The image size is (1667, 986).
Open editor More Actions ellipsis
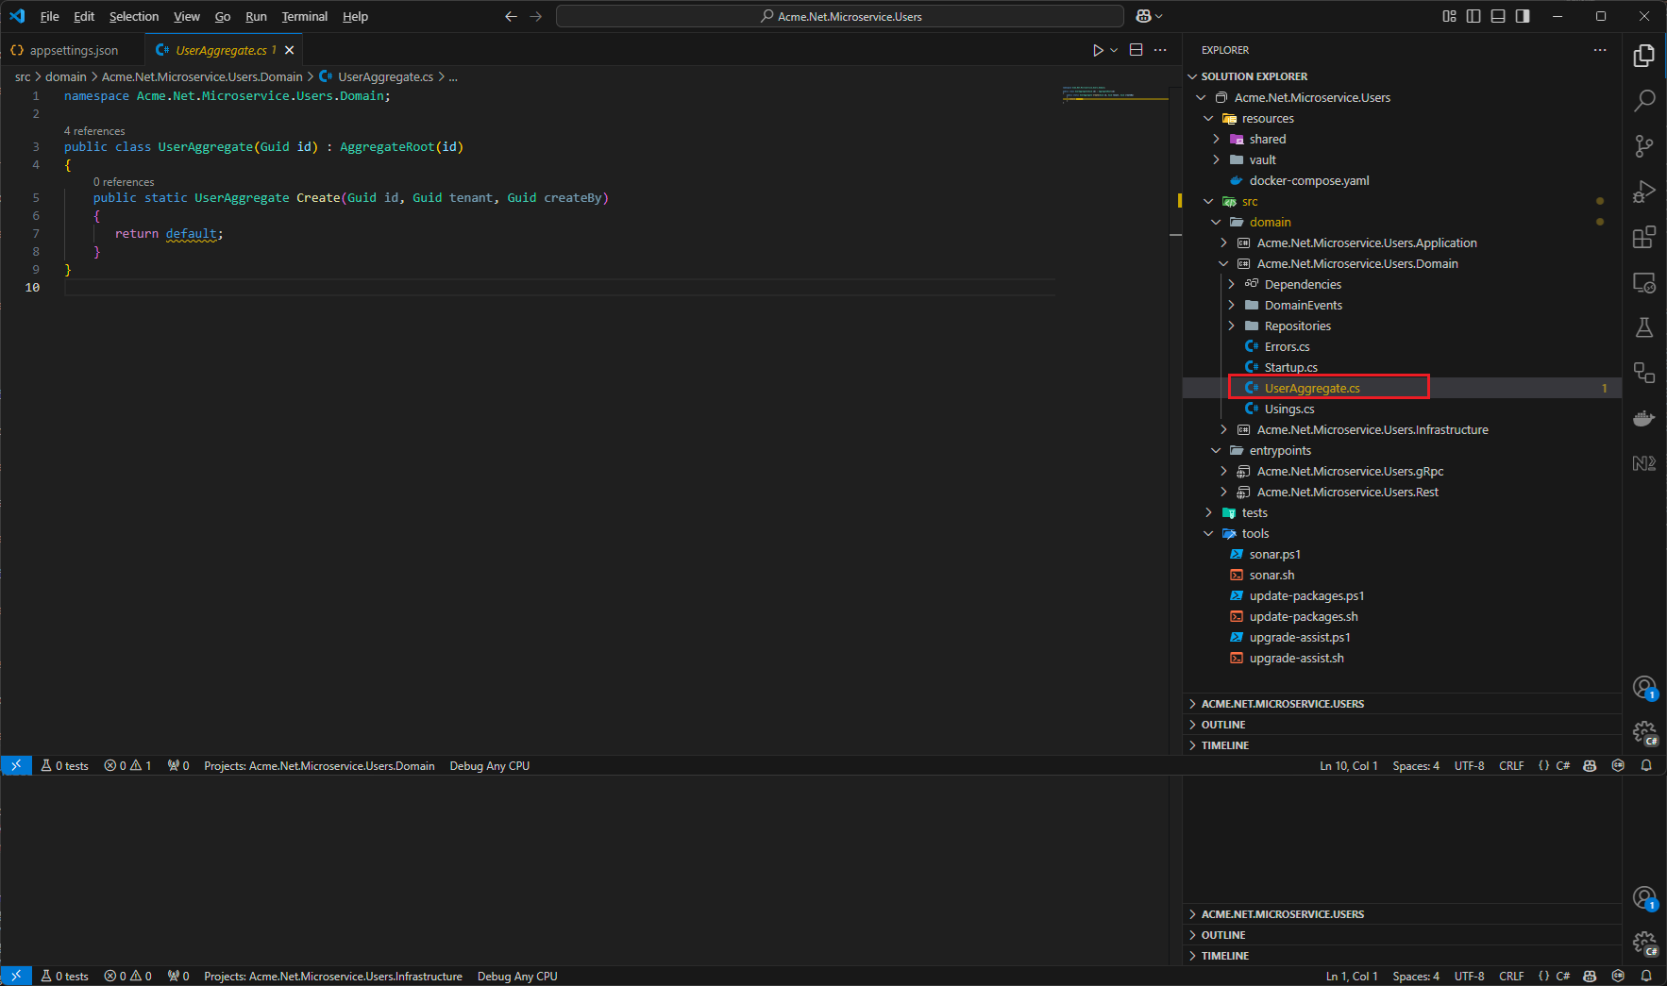pos(1160,50)
